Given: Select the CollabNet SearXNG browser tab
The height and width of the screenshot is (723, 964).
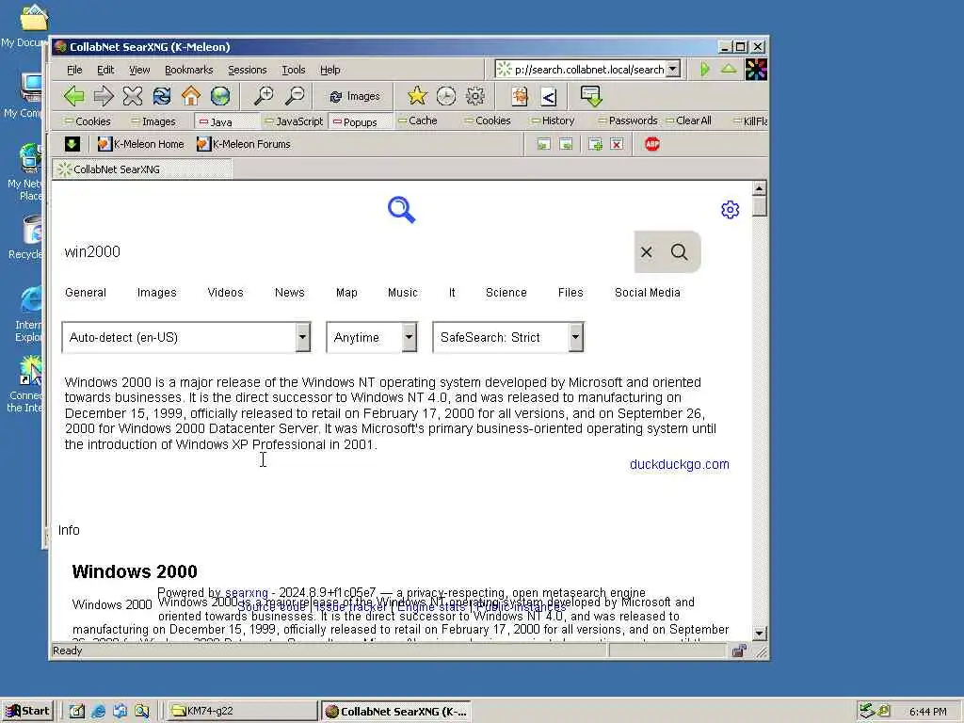Looking at the screenshot, I should [x=143, y=169].
